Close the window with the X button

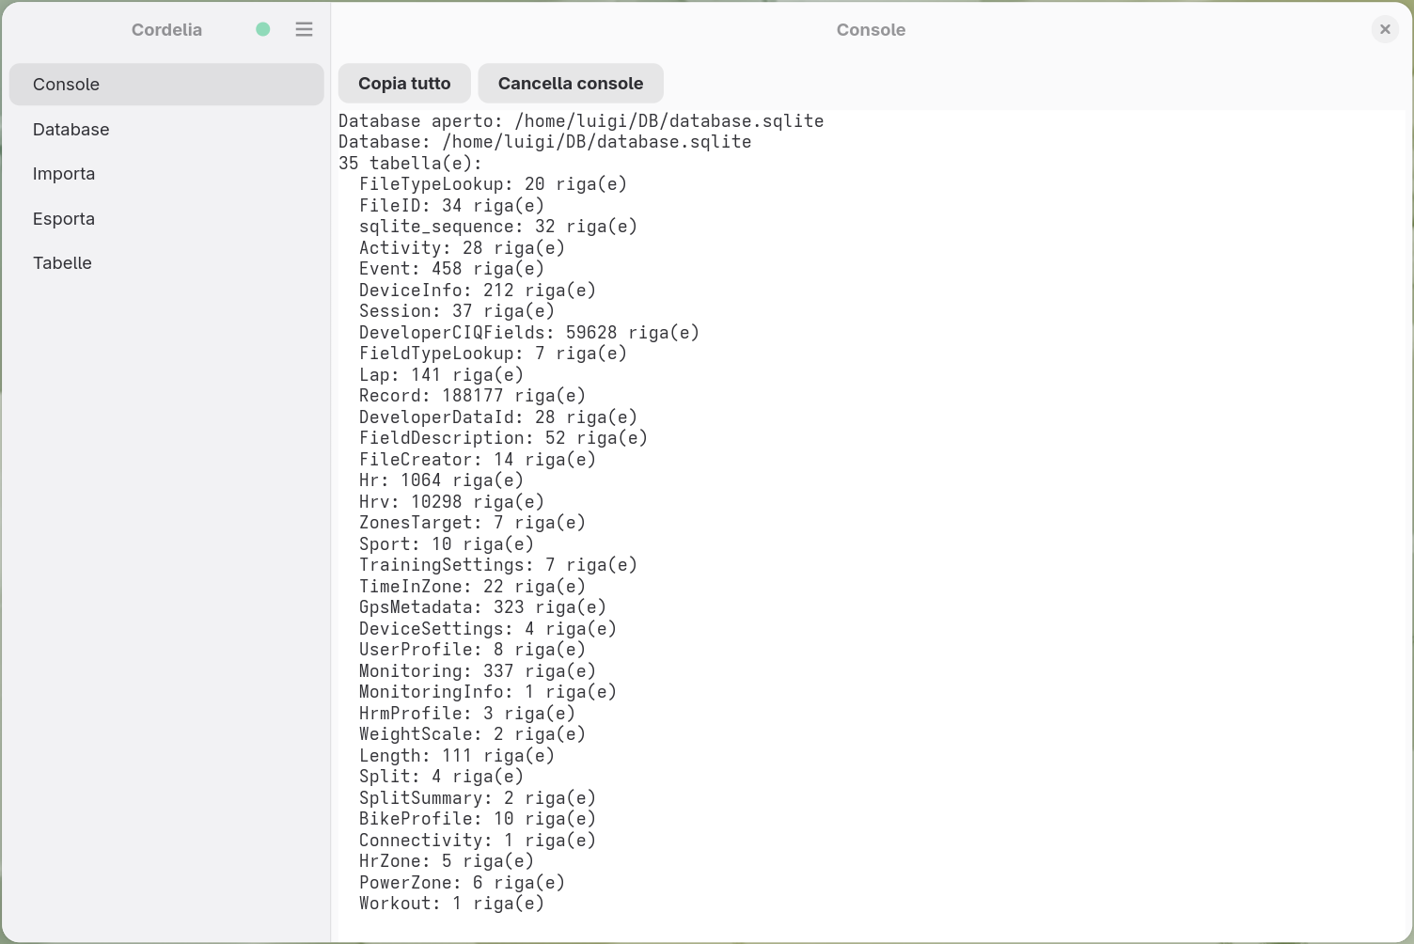(x=1385, y=29)
